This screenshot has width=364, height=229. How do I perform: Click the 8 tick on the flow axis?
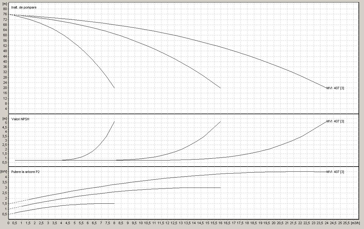coord(114,223)
